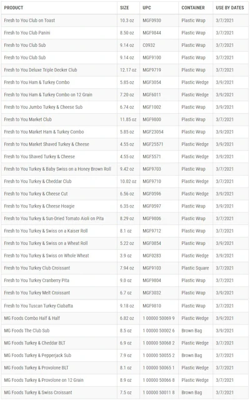
Task: Select the Fresh to You Club on Toast row
Action: click(125, 21)
